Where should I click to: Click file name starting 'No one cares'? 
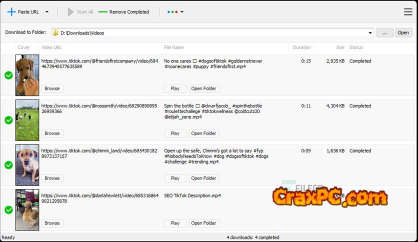213,63
